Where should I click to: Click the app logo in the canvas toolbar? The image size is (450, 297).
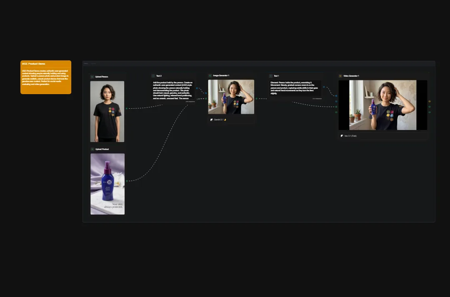pyautogui.click(x=86, y=64)
